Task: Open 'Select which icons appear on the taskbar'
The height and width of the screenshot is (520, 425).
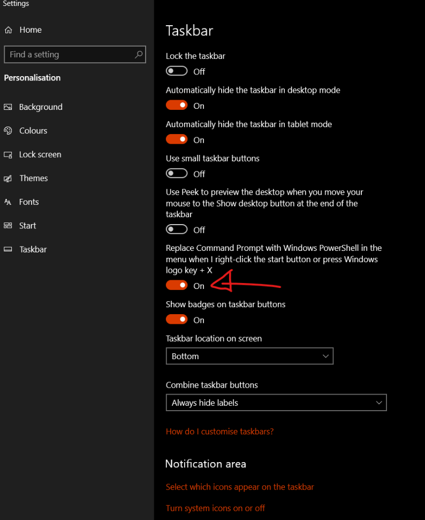Action: click(240, 487)
